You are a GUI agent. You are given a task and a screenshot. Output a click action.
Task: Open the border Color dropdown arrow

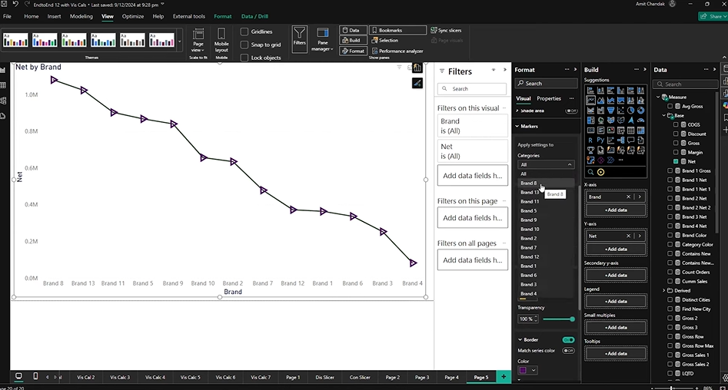tap(534, 370)
